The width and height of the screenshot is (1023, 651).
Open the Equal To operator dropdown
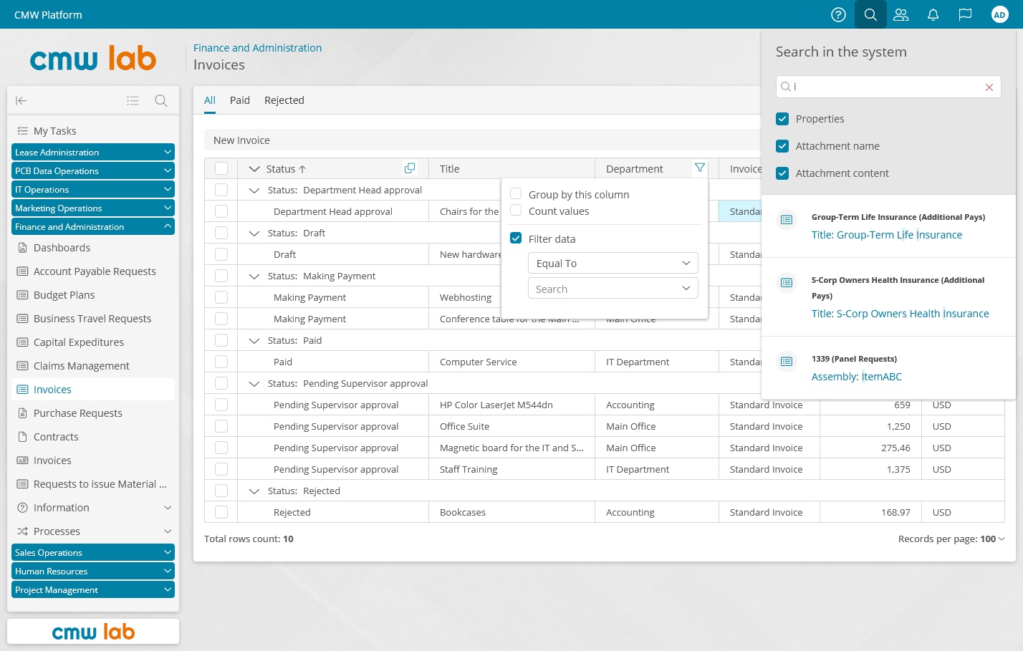(x=613, y=263)
